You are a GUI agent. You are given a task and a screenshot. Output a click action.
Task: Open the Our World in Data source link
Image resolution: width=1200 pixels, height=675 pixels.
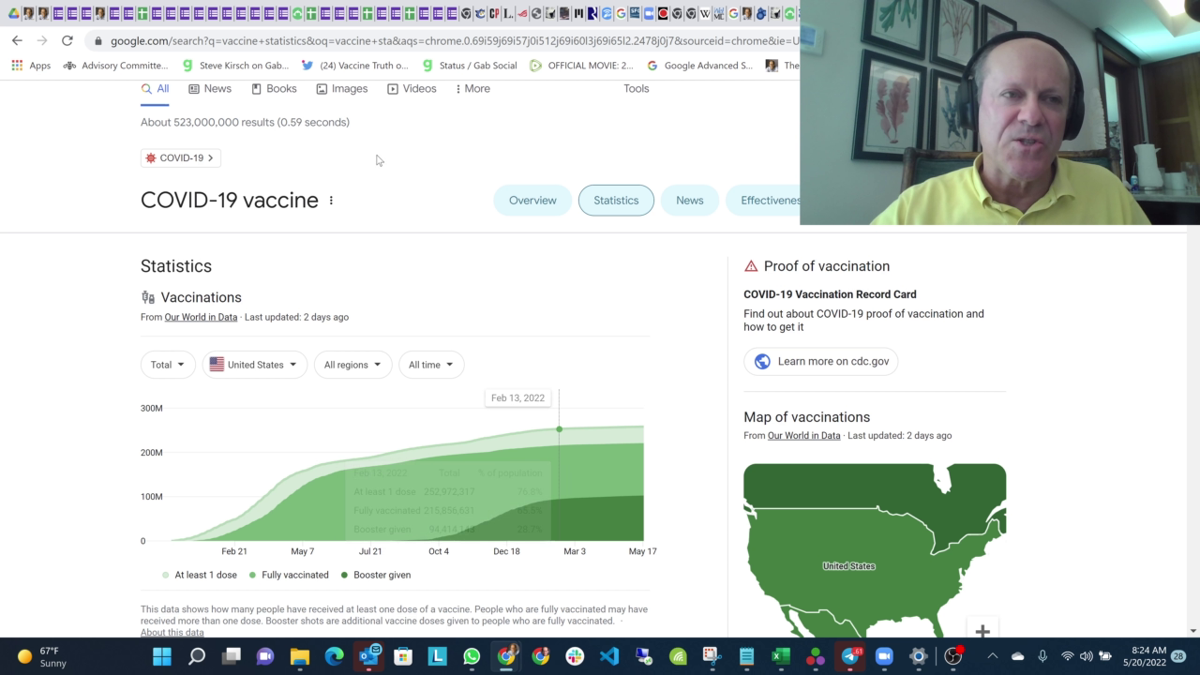pos(201,317)
